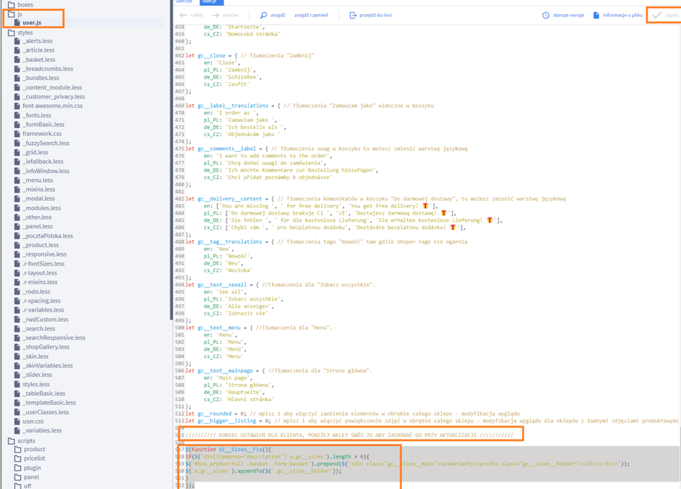Image resolution: width=681 pixels, height=489 pixels.
Task: Switch to the user.css tab
Action: 184,1
